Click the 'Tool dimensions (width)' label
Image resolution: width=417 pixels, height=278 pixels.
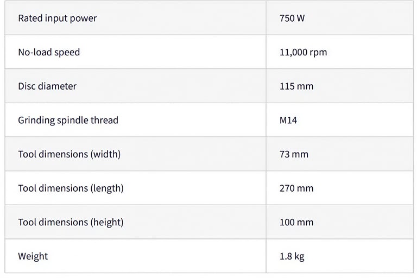point(69,154)
